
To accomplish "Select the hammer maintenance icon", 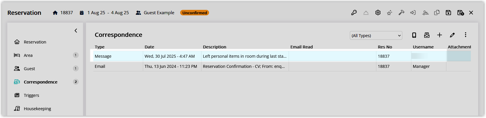I will click(401, 13).
